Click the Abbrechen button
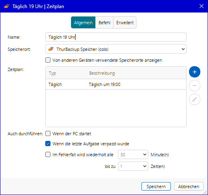 (189, 187)
